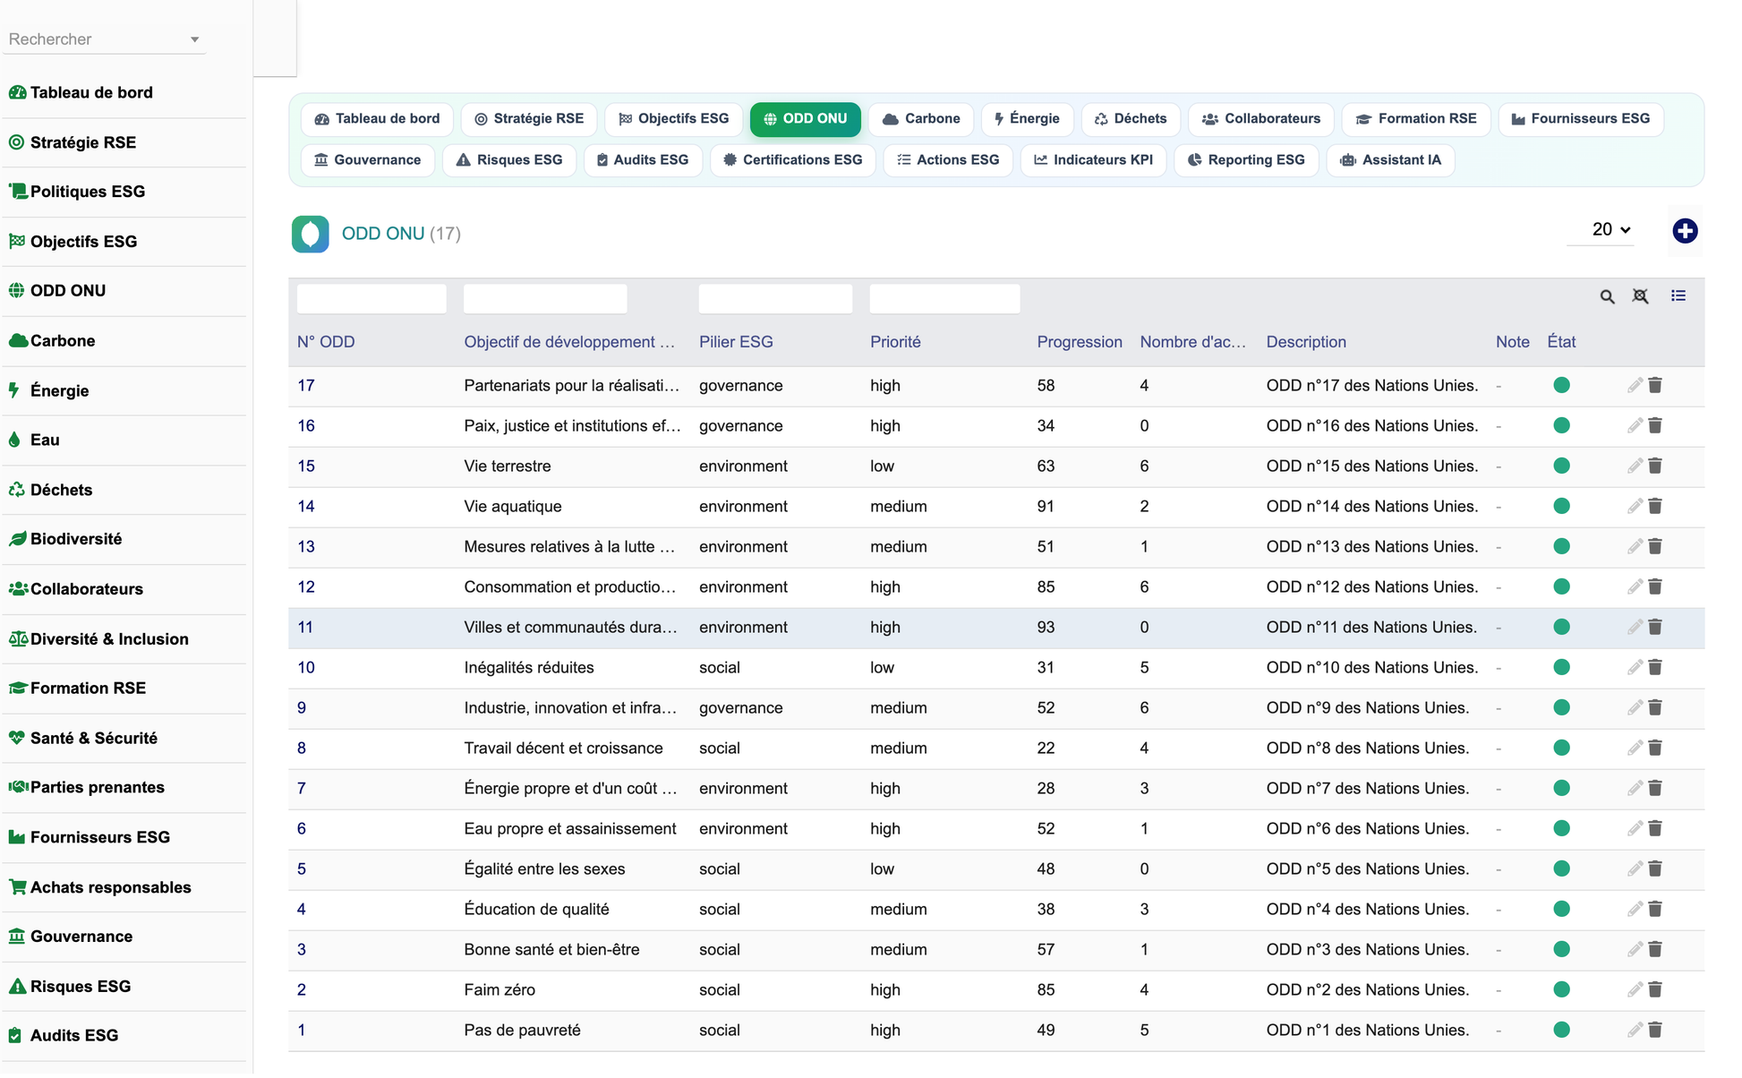1742x1078 pixels.
Task: Click the N° ODD filter input field
Action: (x=371, y=299)
